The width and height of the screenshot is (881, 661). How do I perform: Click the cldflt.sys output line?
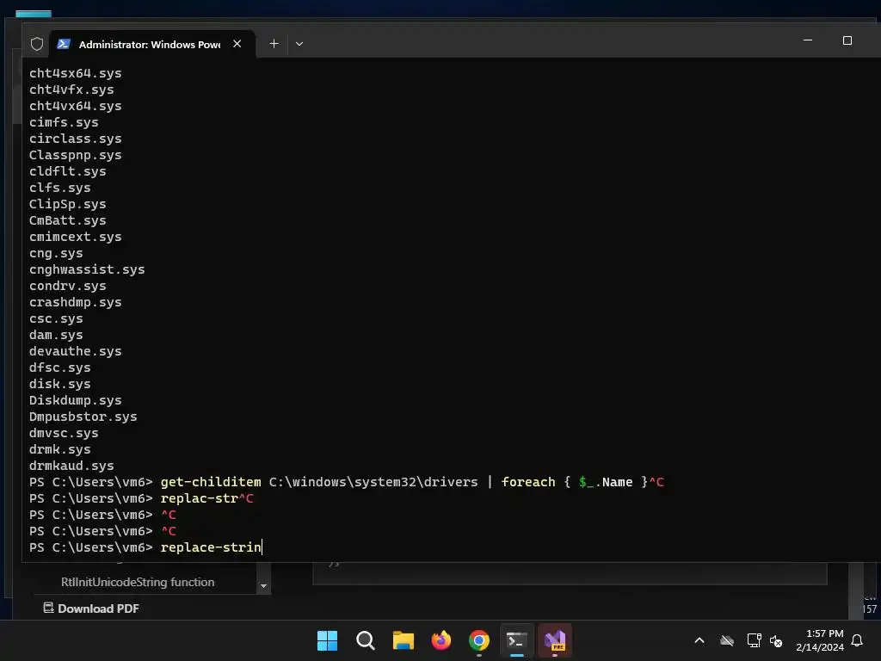click(x=67, y=171)
